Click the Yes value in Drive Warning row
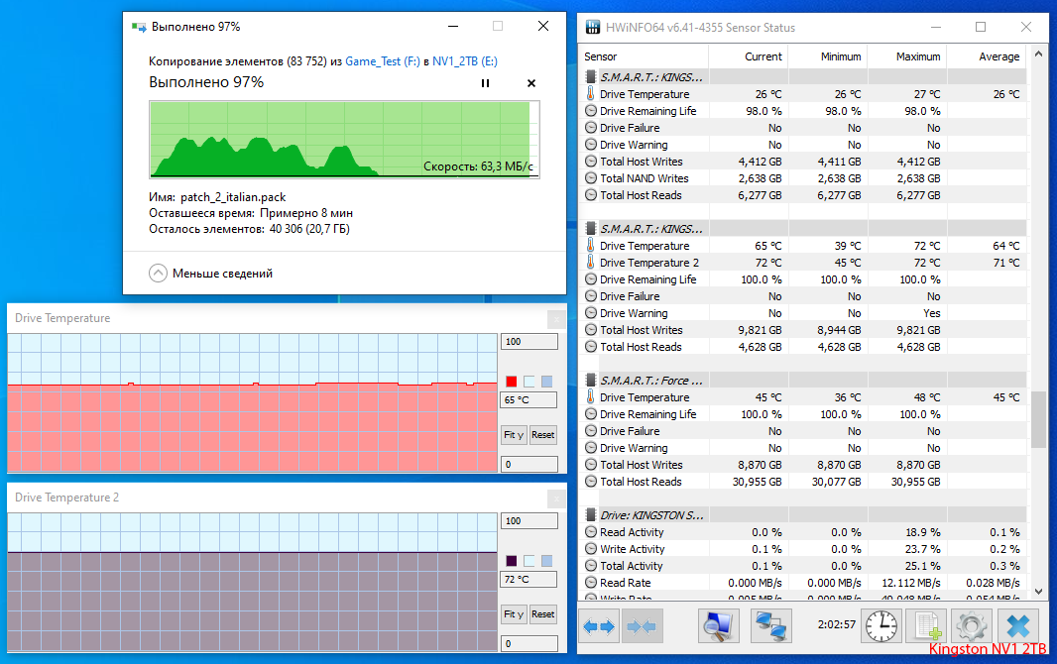1057x664 pixels. (x=932, y=313)
